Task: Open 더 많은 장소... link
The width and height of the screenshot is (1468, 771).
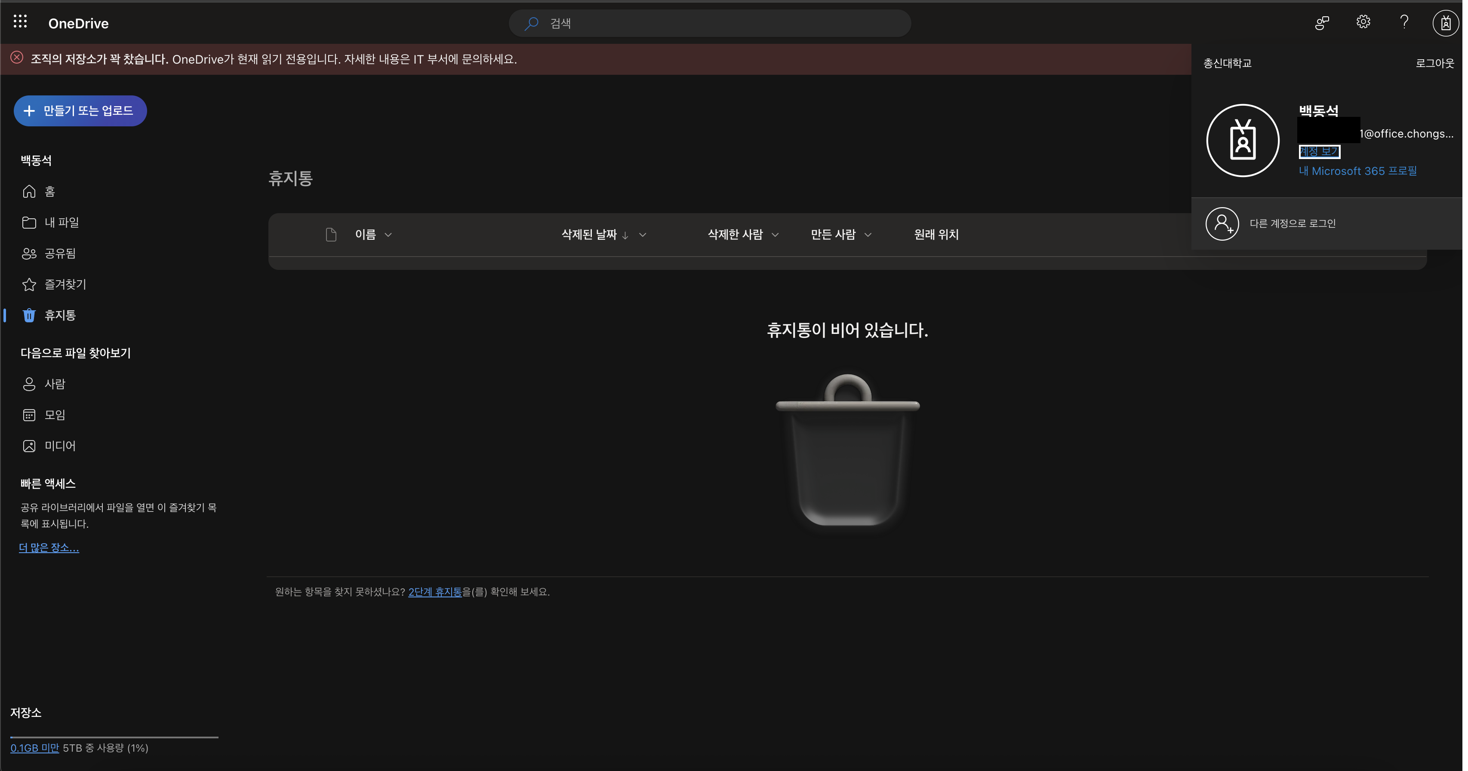Action: (49, 547)
